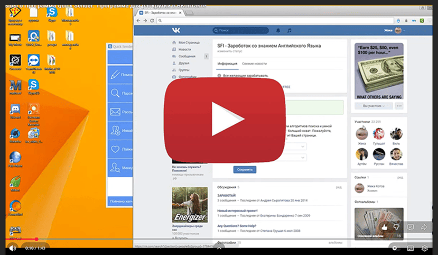The height and width of the screenshot is (255, 438).
Task: Open the second dropdown above the Сохранить button
Action: (x=296, y=158)
